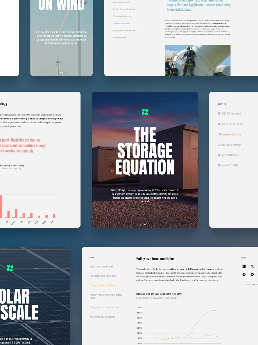Share the solar article on LinkedIn
Viewport: 258px width, 345px height.
244,266
